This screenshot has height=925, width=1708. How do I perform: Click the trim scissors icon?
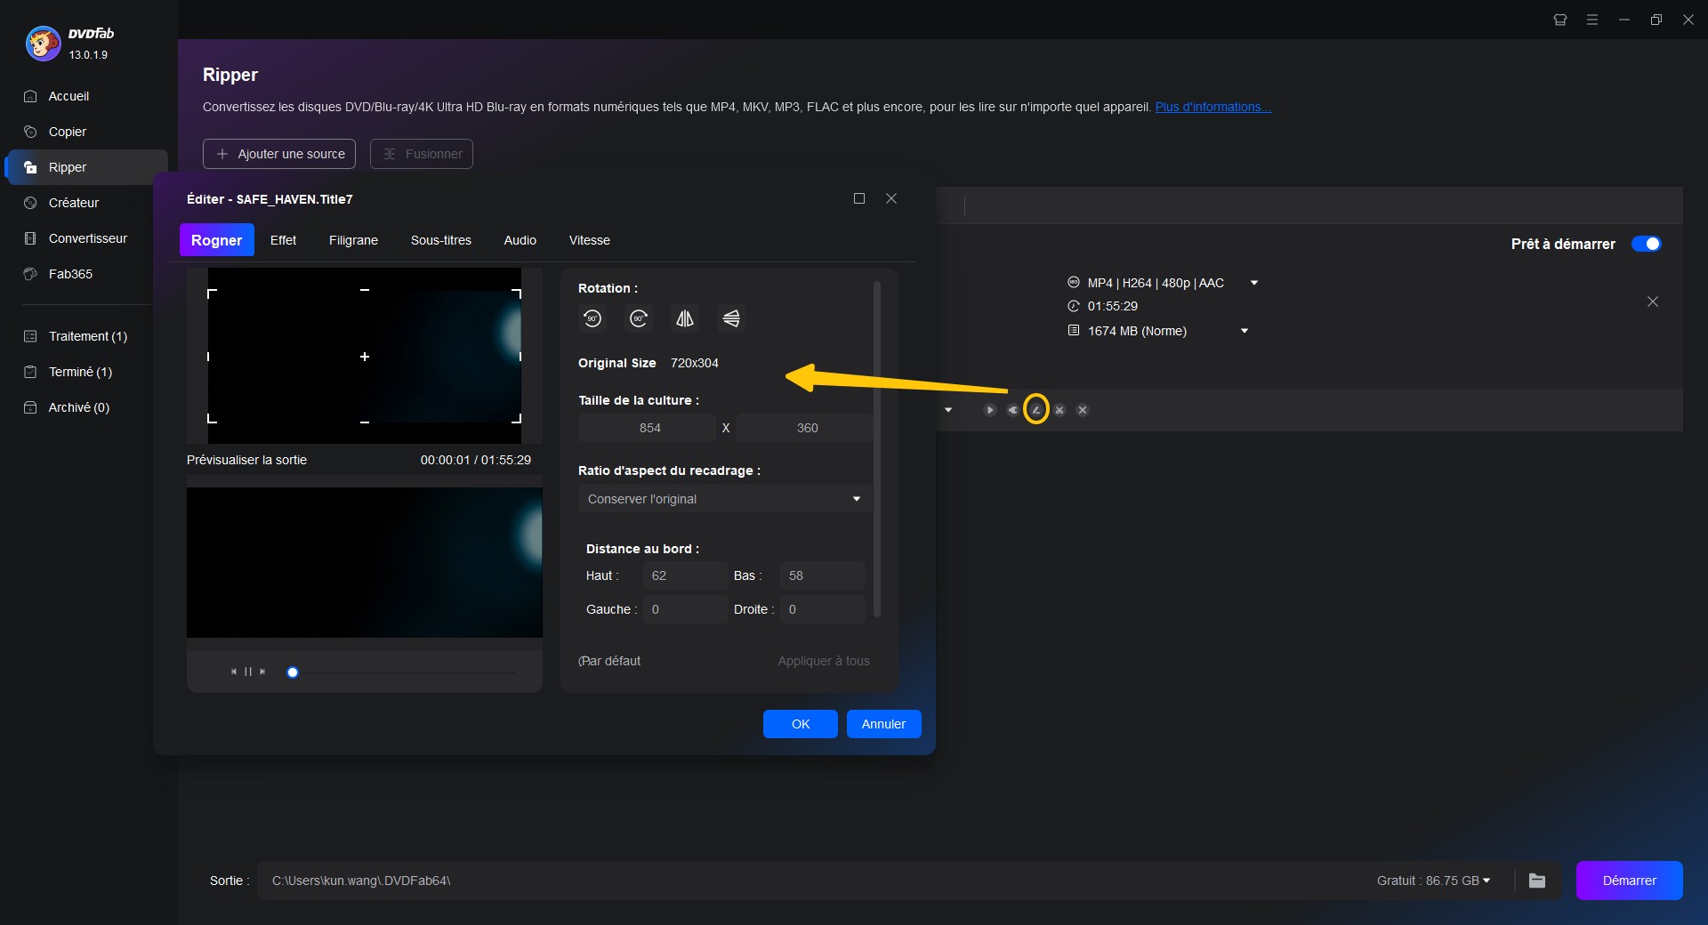1059,410
